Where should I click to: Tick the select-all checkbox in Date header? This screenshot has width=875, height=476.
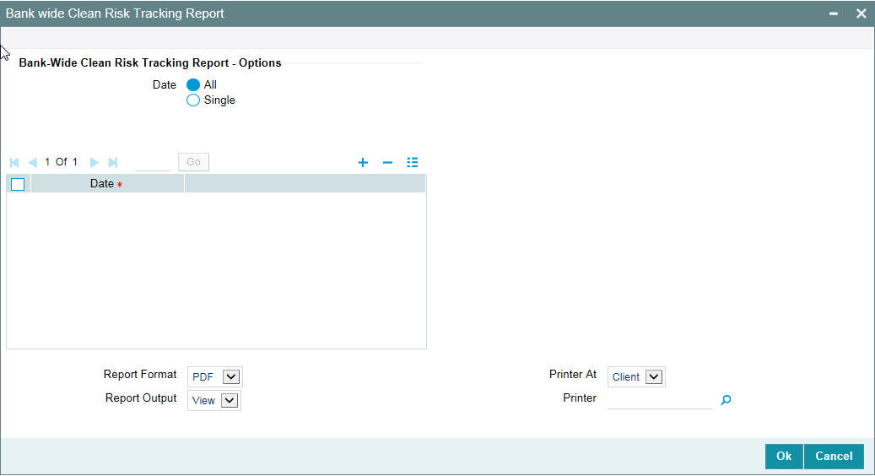click(18, 184)
